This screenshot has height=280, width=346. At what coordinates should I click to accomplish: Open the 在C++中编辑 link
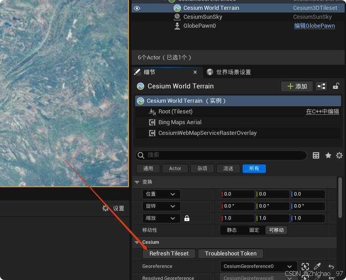[322, 112]
